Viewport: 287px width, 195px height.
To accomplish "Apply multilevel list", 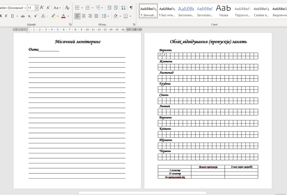I will (98, 8).
